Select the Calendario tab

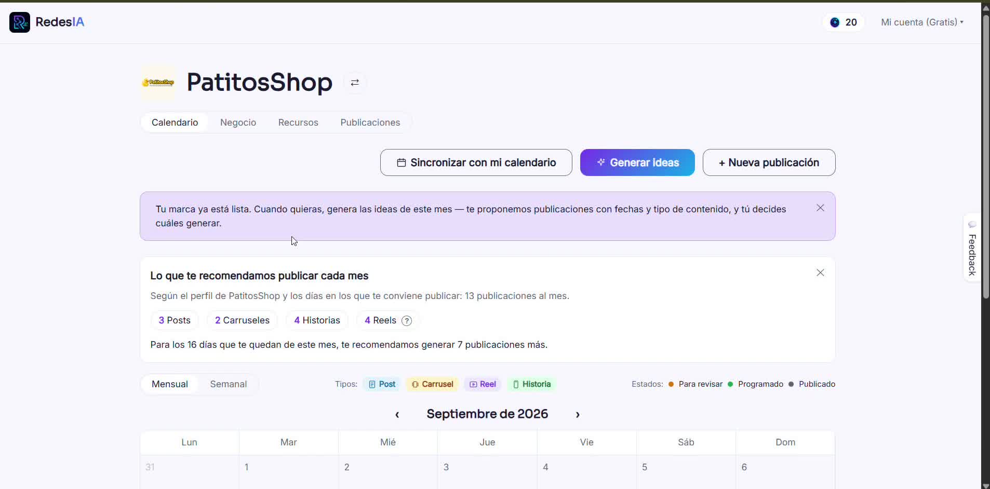(x=175, y=123)
